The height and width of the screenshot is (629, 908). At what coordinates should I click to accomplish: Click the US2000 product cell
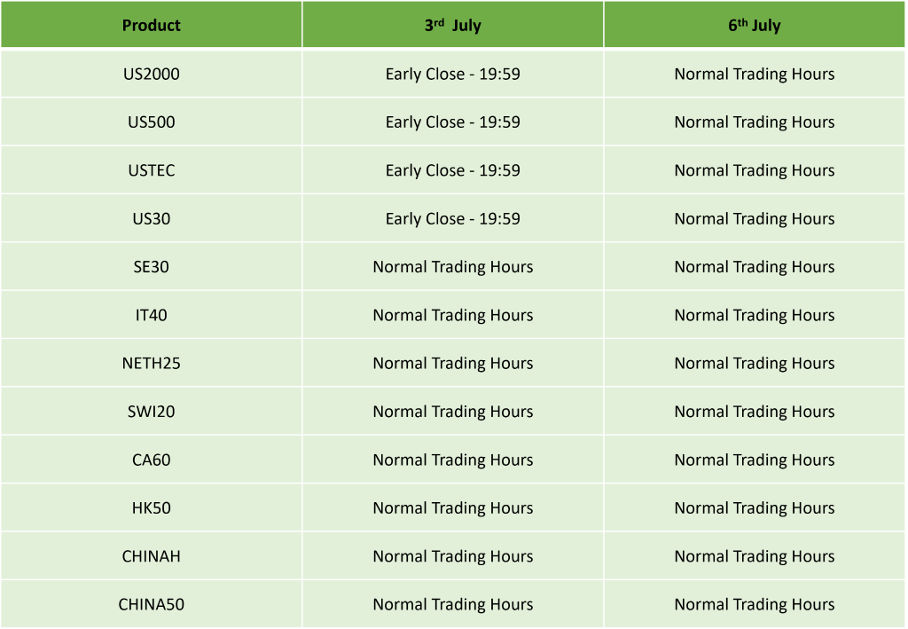point(151,75)
